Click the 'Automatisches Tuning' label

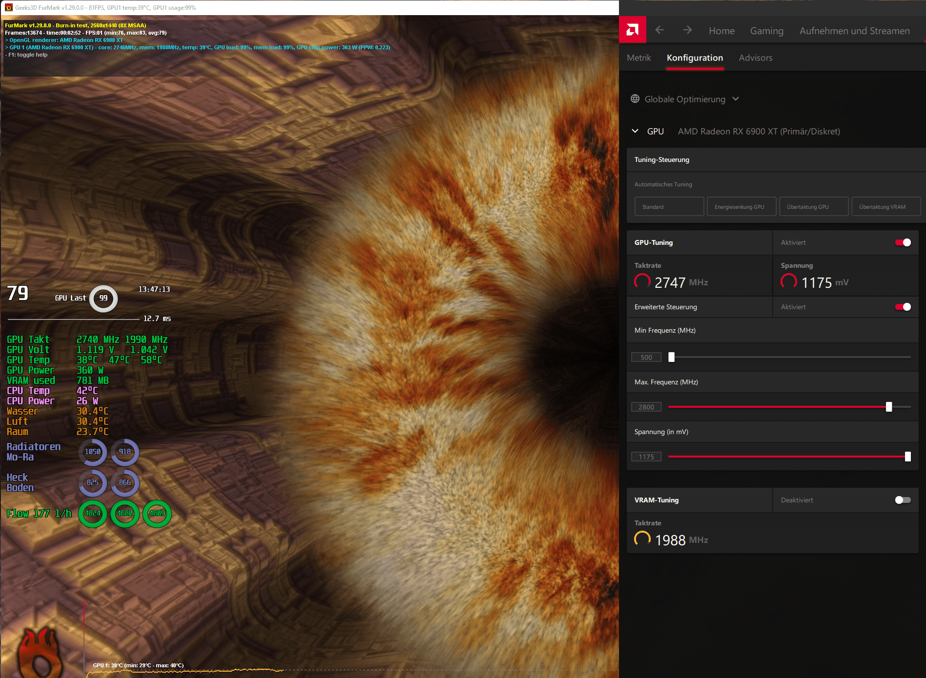click(663, 184)
